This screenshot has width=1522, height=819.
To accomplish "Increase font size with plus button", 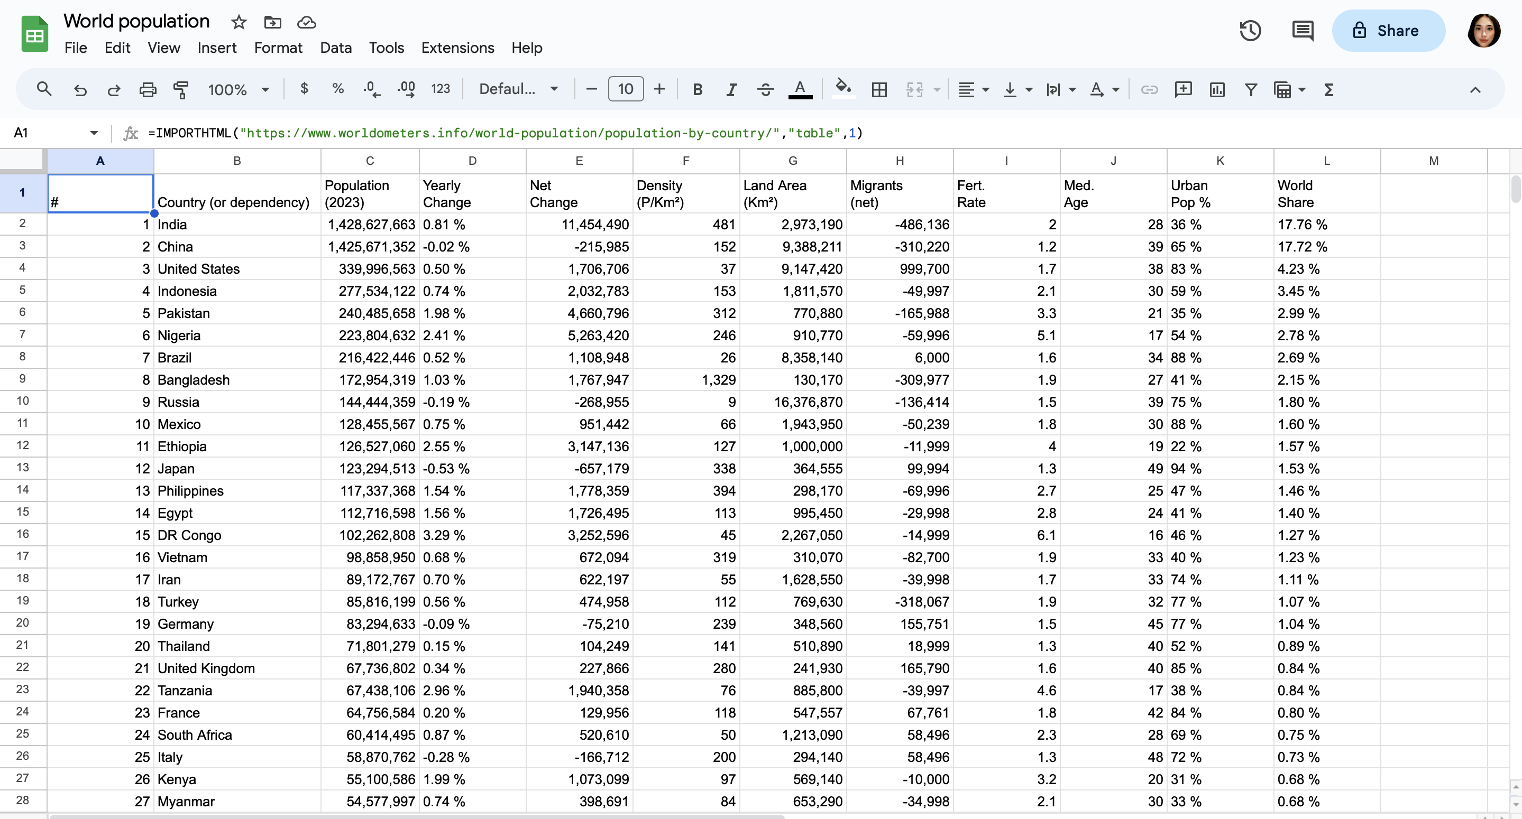I will pyautogui.click(x=659, y=89).
